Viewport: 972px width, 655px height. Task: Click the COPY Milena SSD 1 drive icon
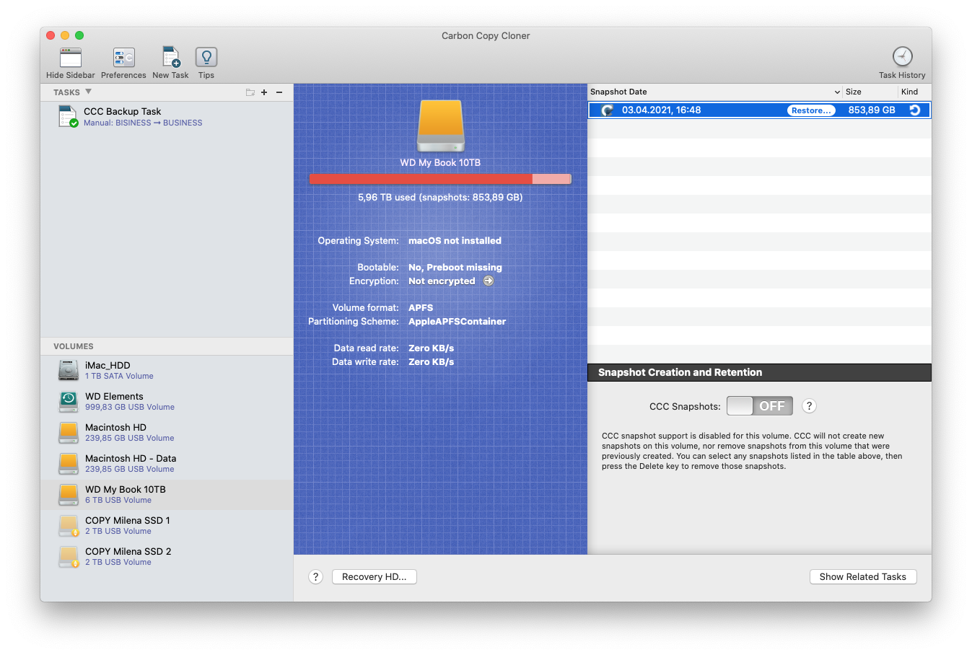pyautogui.click(x=69, y=525)
